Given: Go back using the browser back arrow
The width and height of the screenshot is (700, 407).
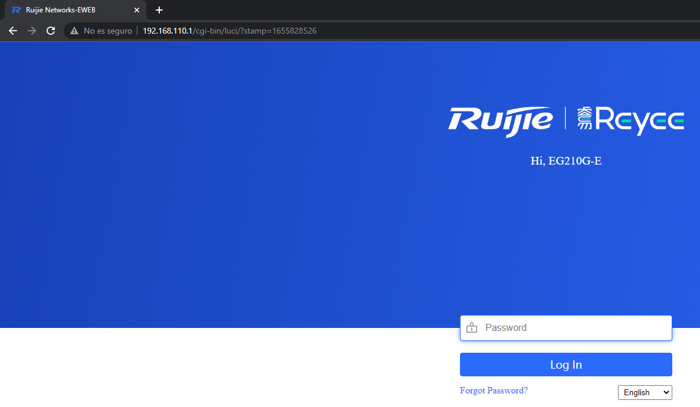Looking at the screenshot, I should 13,31.
